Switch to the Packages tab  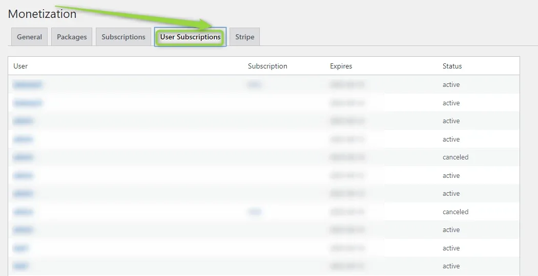pyautogui.click(x=72, y=37)
